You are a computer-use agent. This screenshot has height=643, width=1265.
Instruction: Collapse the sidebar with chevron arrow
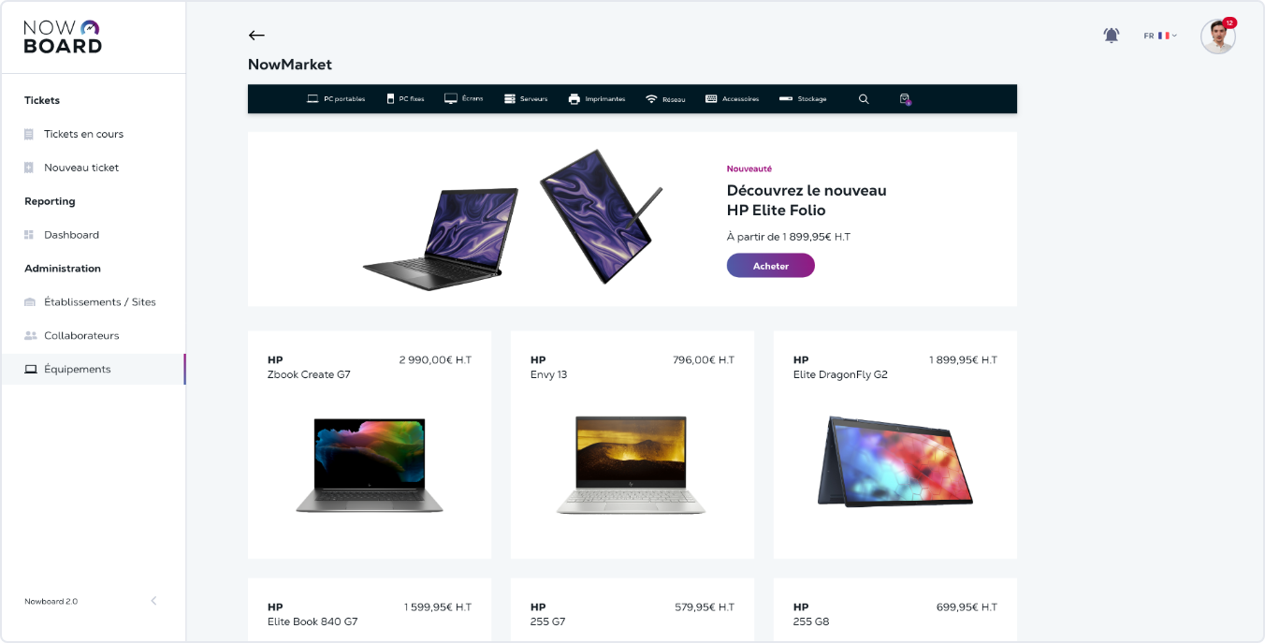(x=153, y=601)
